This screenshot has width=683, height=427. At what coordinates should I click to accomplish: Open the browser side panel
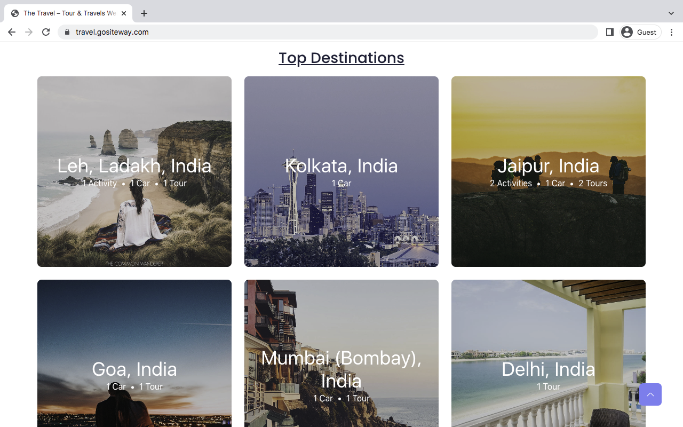[x=610, y=32]
